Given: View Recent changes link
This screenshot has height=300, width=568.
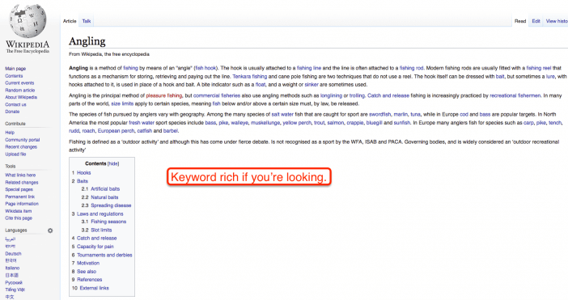Looking at the screenshot, I should (x=21, y=147).
